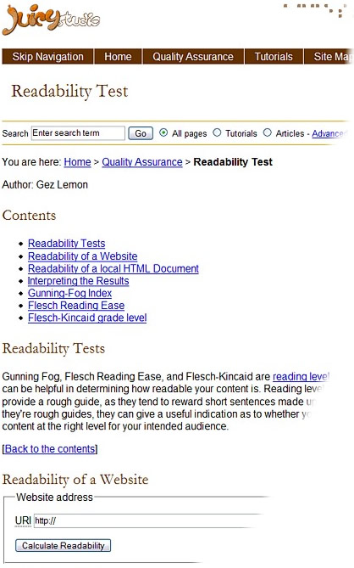Select the All pages radio button

coord(163,133)
